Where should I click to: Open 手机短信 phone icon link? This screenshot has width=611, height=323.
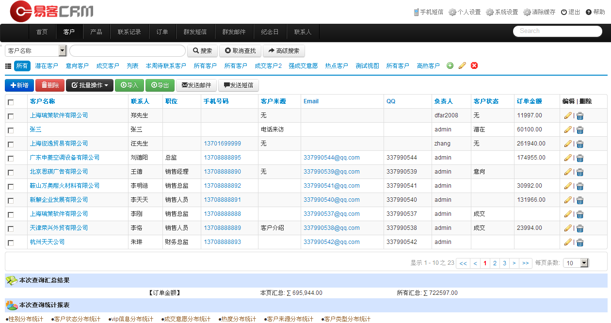coord(428,12)
